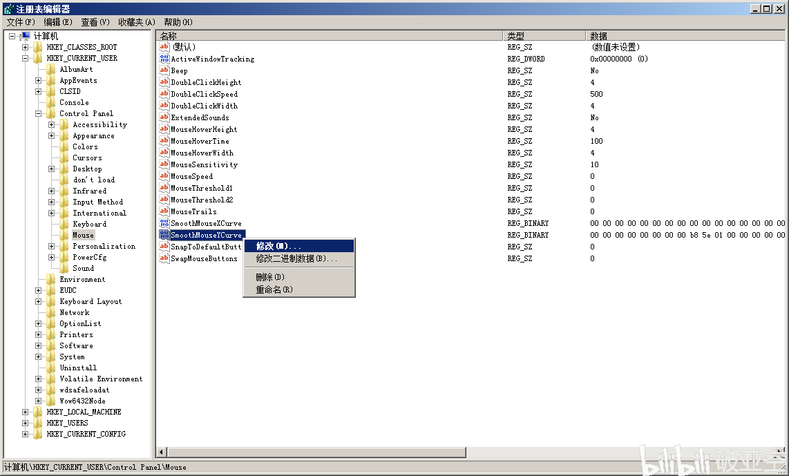Image resolution: width=789 pixels, height=476 pixels.
Task: Open the 查看(V) menu
Action: tap(95, 22)
